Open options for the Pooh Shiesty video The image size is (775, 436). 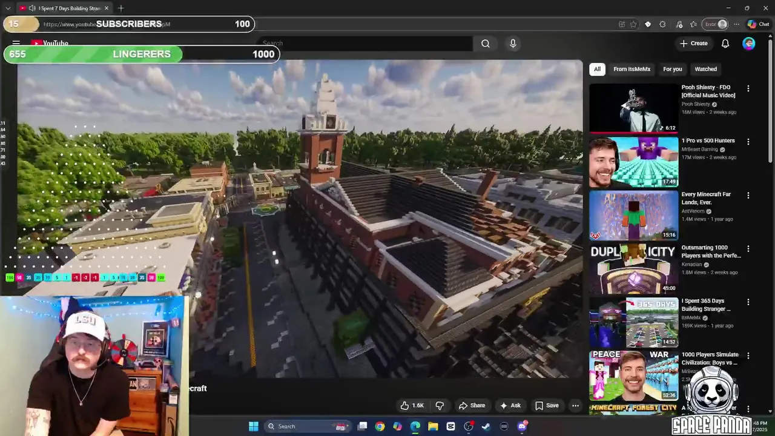click(748, 88)
